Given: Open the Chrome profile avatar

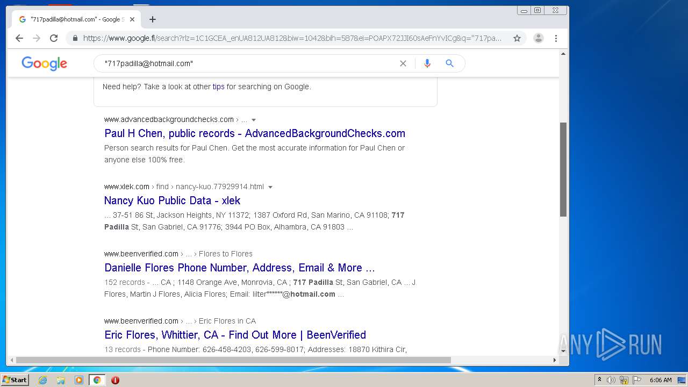Looking at the screenshot, I should (x=539, y=38).
